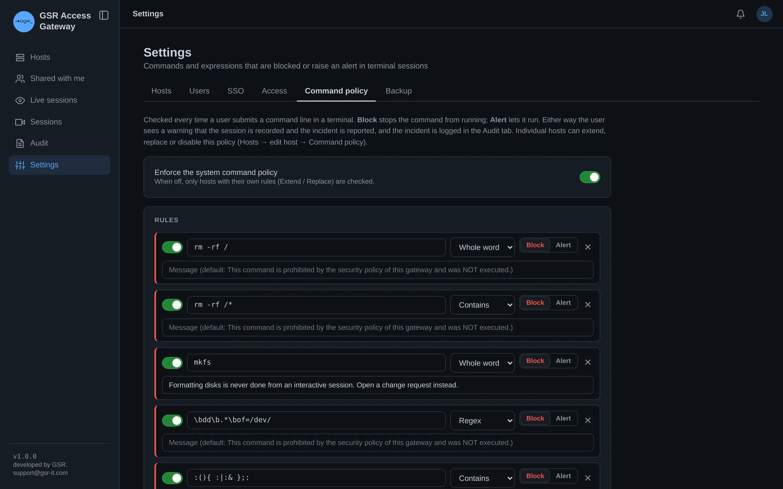
Task: Switch to the Users tab
Action: coord(199,91)
